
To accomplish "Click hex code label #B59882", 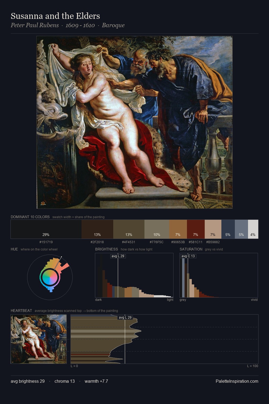I will tap(213, 242).
